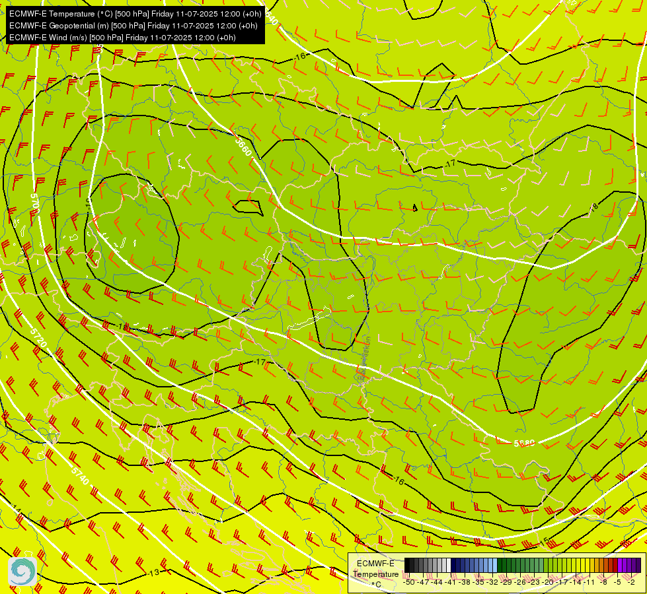Screen dimensions: 647x594
Task: Click the -41 value on the legend scale
Action: point(450,582)
